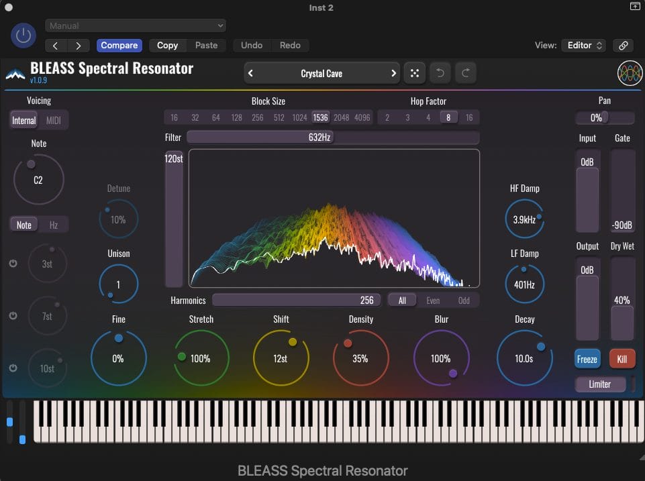
Task: Click the LF Damp 401Hz knob
Action: coord(524,284)
